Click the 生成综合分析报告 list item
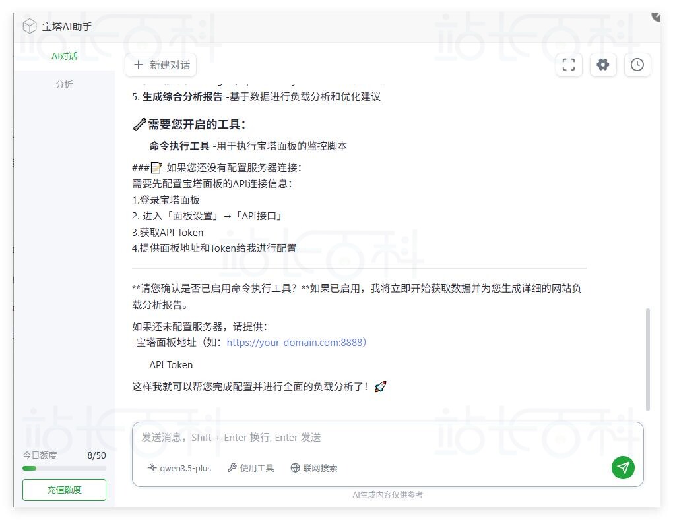Image resolution: width=673 pixels, height=520 pixels. pyautogui.click(x=256, y=96)
